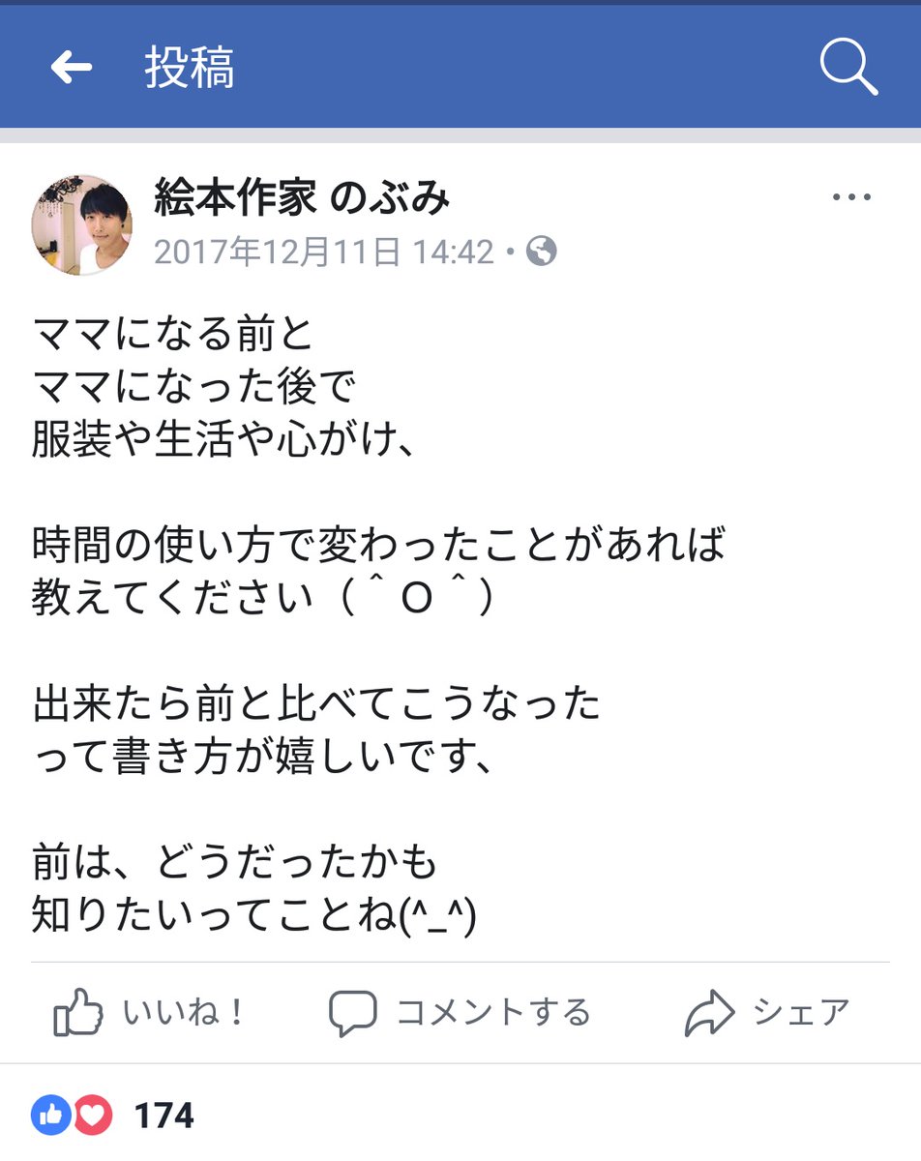The height and width of the screenshot is (1161, 921).
Task: Open the author's profile picture
Action: tap(82, 224)
